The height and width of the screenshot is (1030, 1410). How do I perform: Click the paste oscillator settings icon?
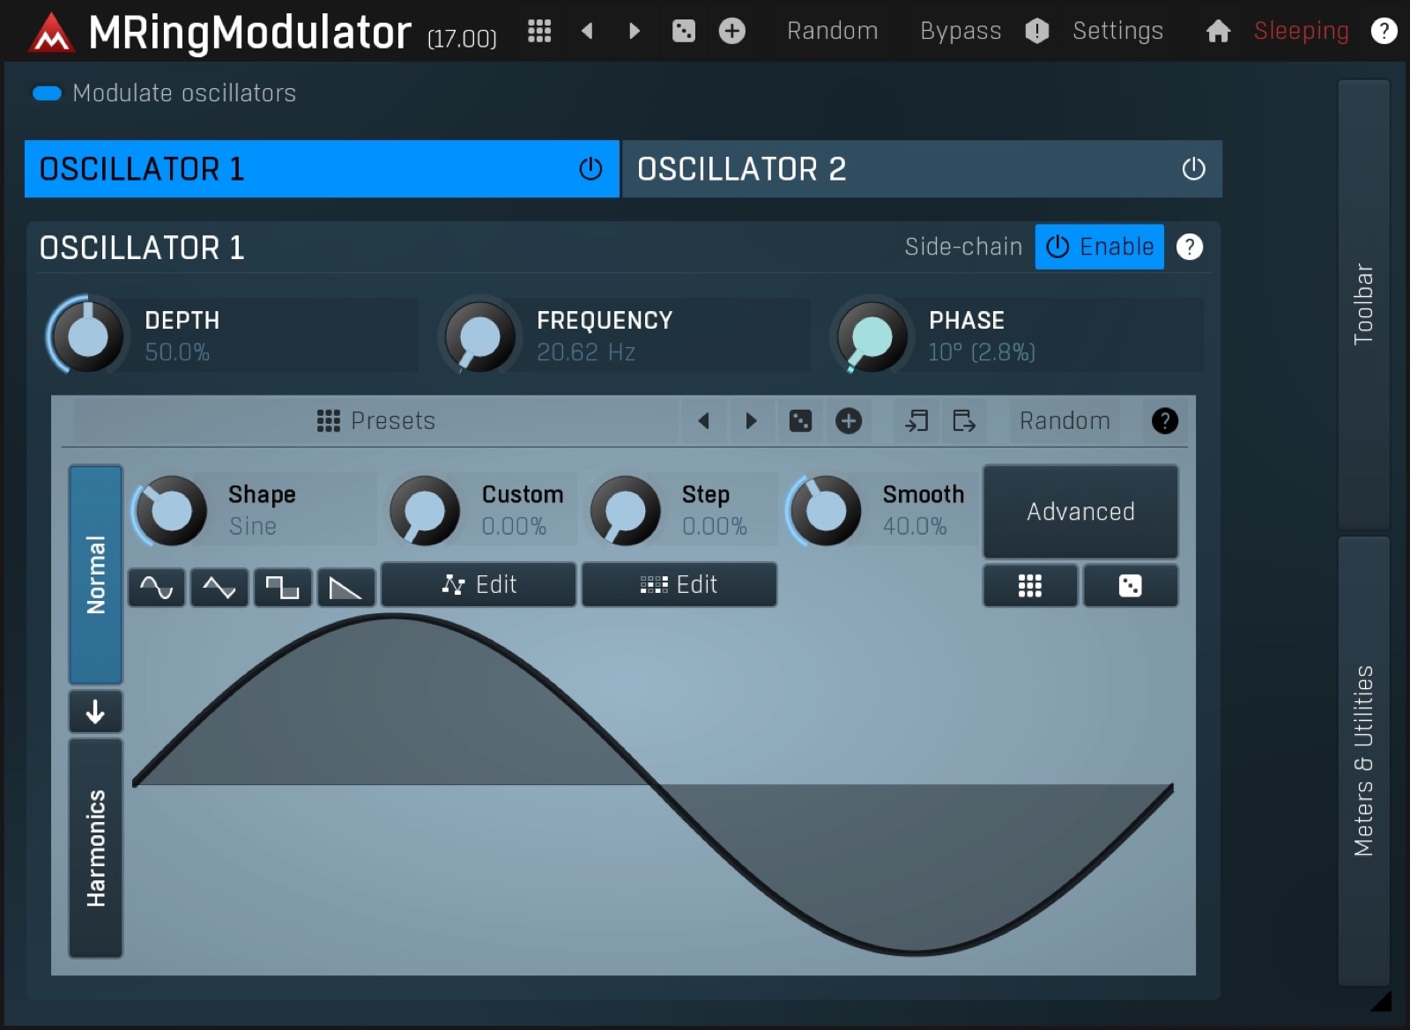point(964,420)
